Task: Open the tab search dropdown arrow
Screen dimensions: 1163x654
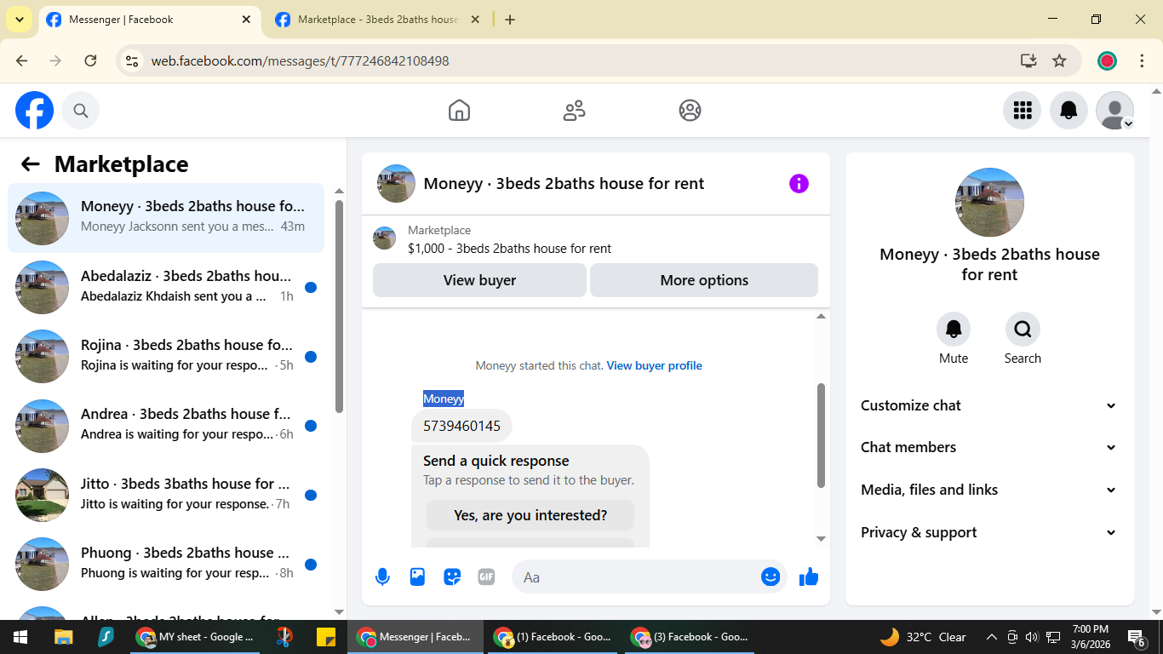Action: click(19, 20)
